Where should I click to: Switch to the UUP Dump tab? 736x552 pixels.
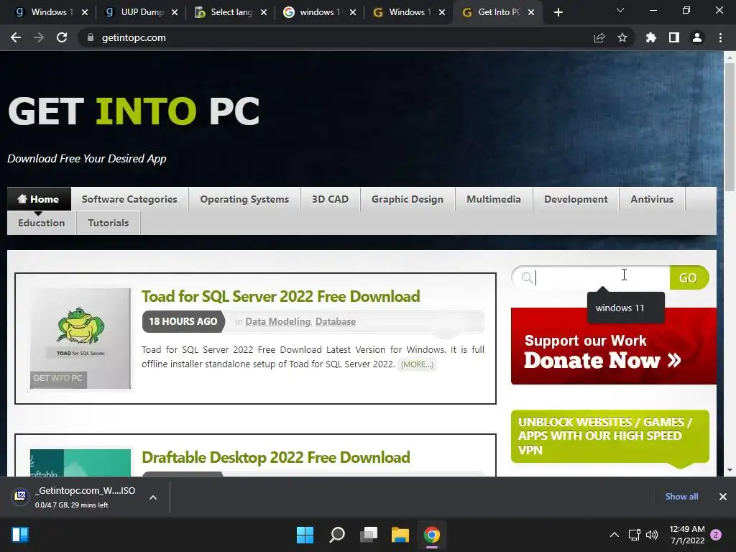(136, 12)
